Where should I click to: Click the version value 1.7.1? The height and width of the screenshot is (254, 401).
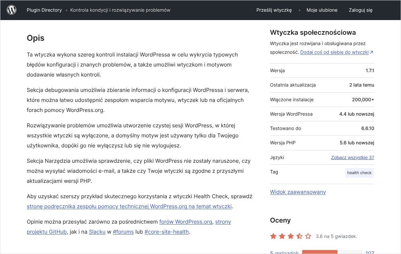[370, 71]
